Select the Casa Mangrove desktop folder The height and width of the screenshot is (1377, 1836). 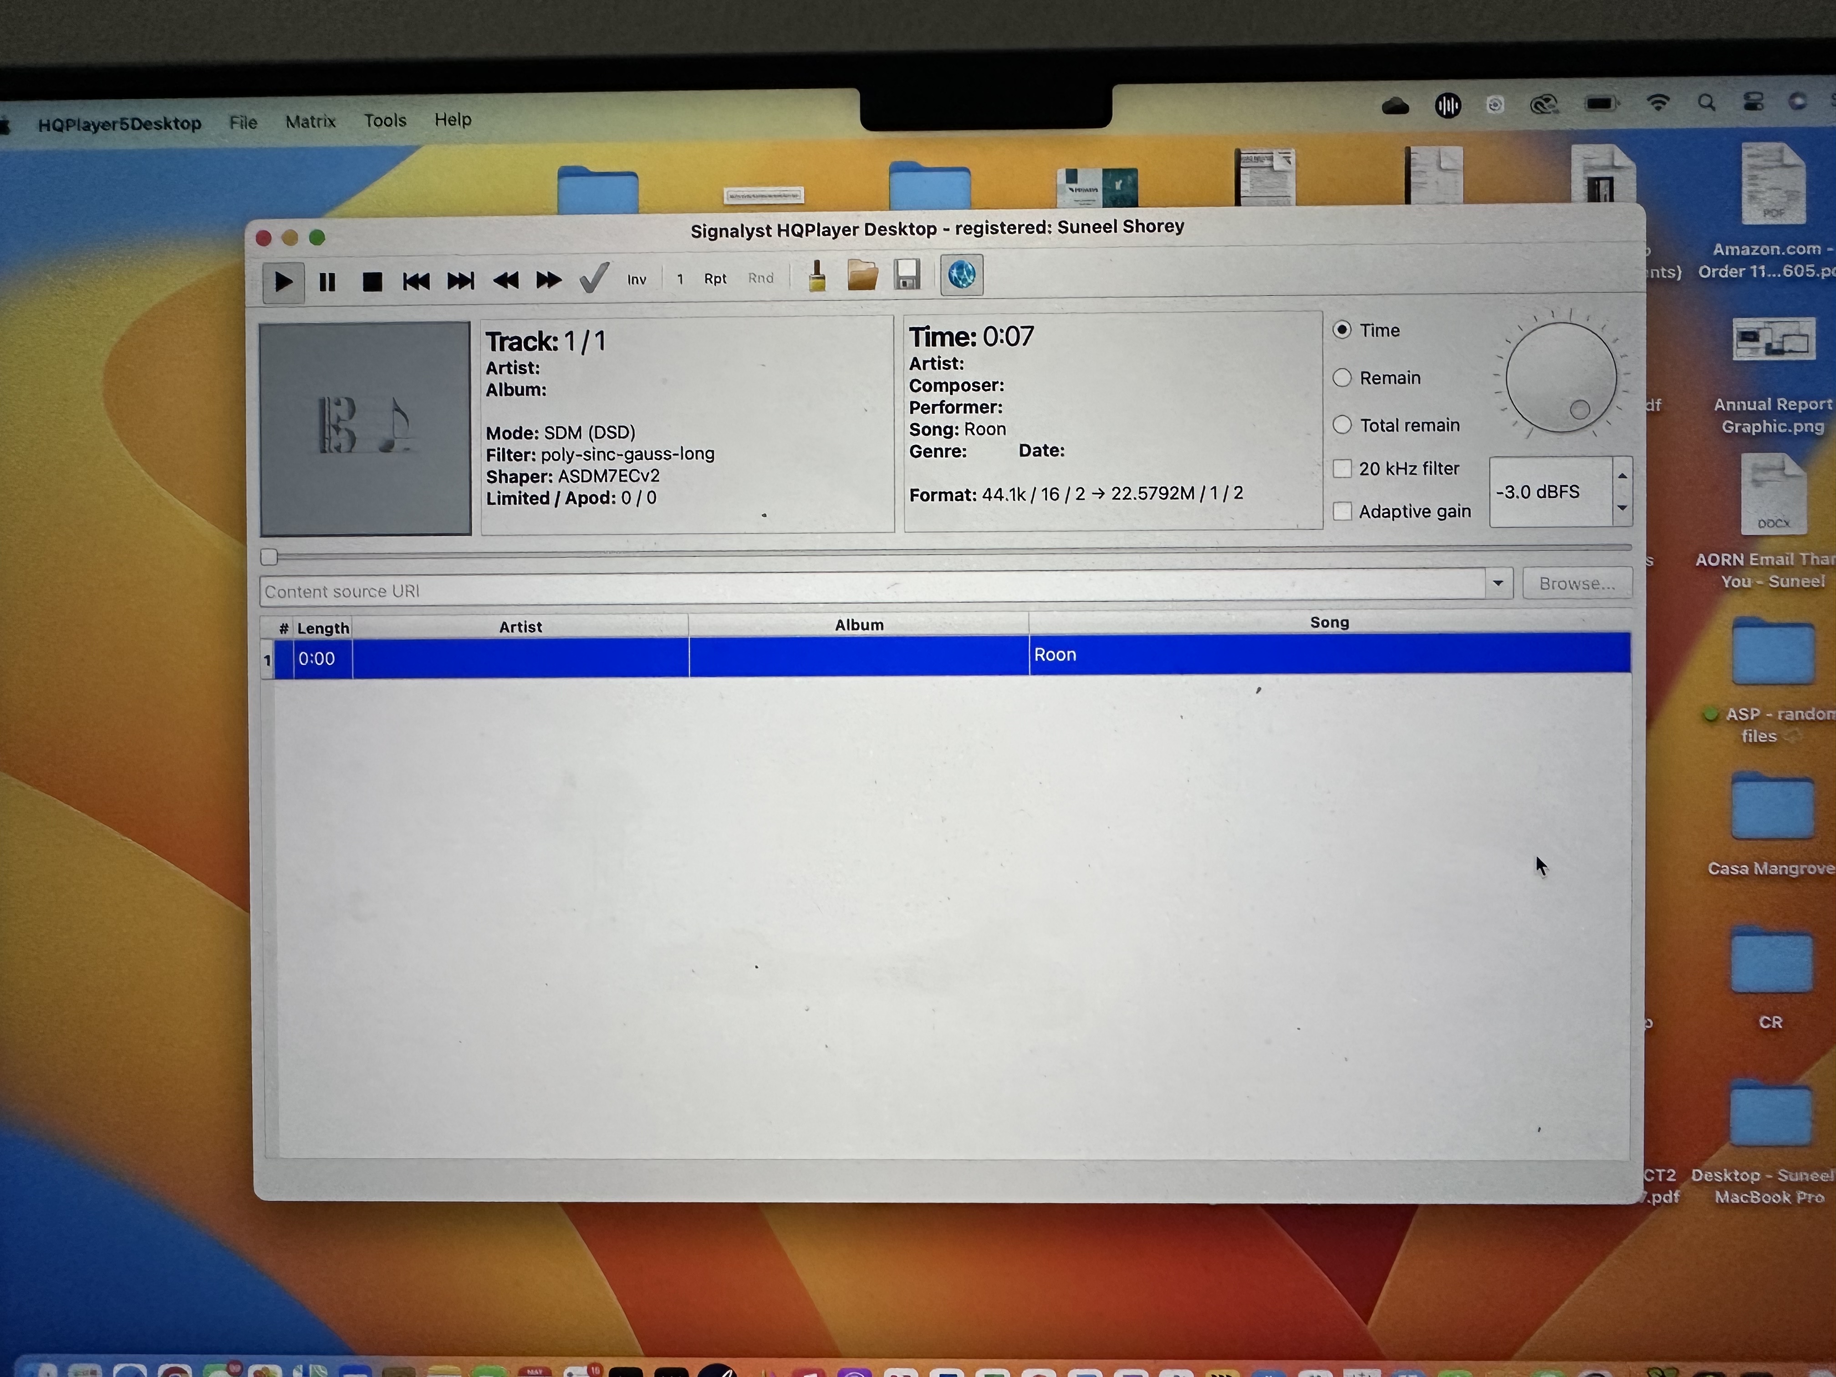(x=1772, y=806)
